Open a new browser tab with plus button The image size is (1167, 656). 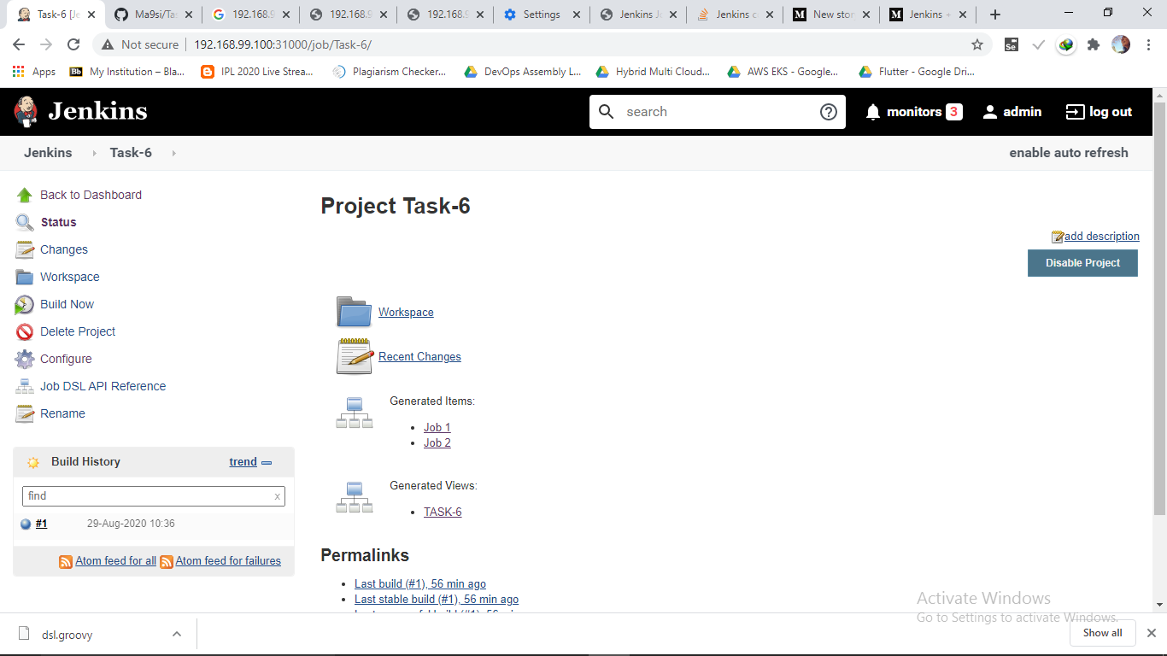[994, 15]
